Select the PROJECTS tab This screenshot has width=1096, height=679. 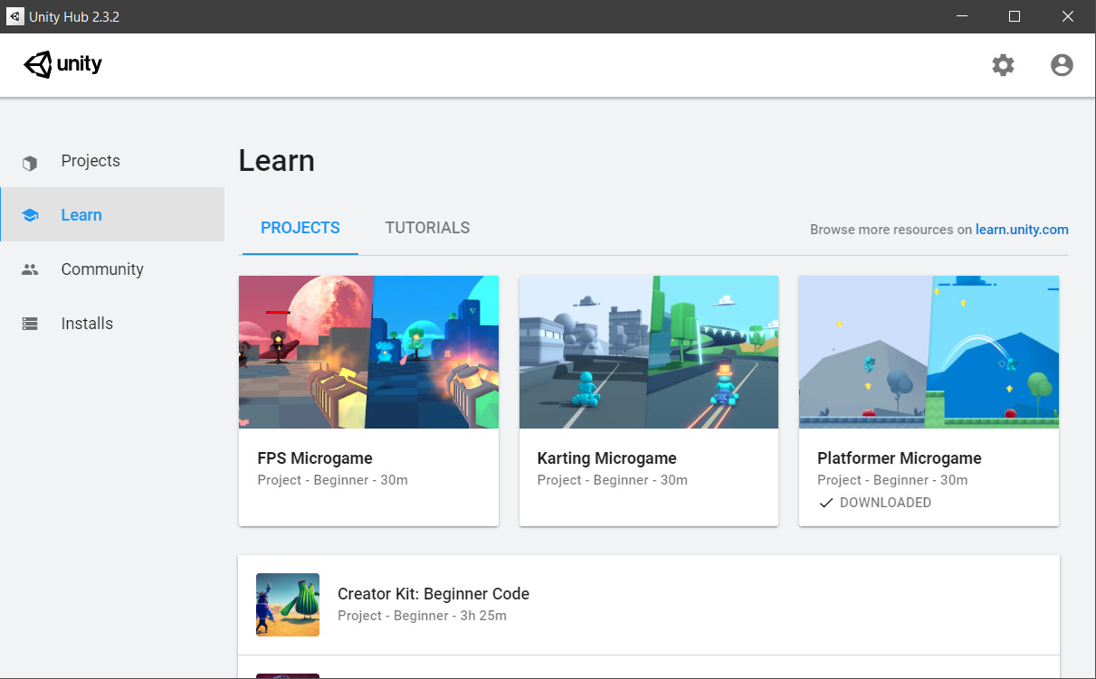[x=300, y=228]
